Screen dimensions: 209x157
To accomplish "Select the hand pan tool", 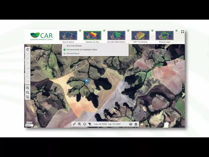I will coord(27,49).
